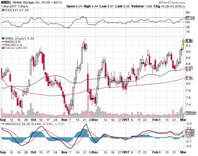The width and height of the screenshot is (198, 156).
Task: Click Dec on the price panel date axis
Action: pos(95,120)
